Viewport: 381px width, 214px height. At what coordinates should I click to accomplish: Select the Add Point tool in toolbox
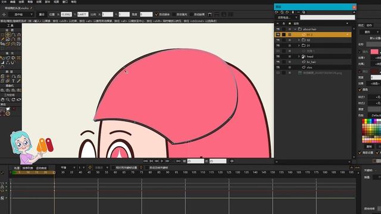(13, 34)
